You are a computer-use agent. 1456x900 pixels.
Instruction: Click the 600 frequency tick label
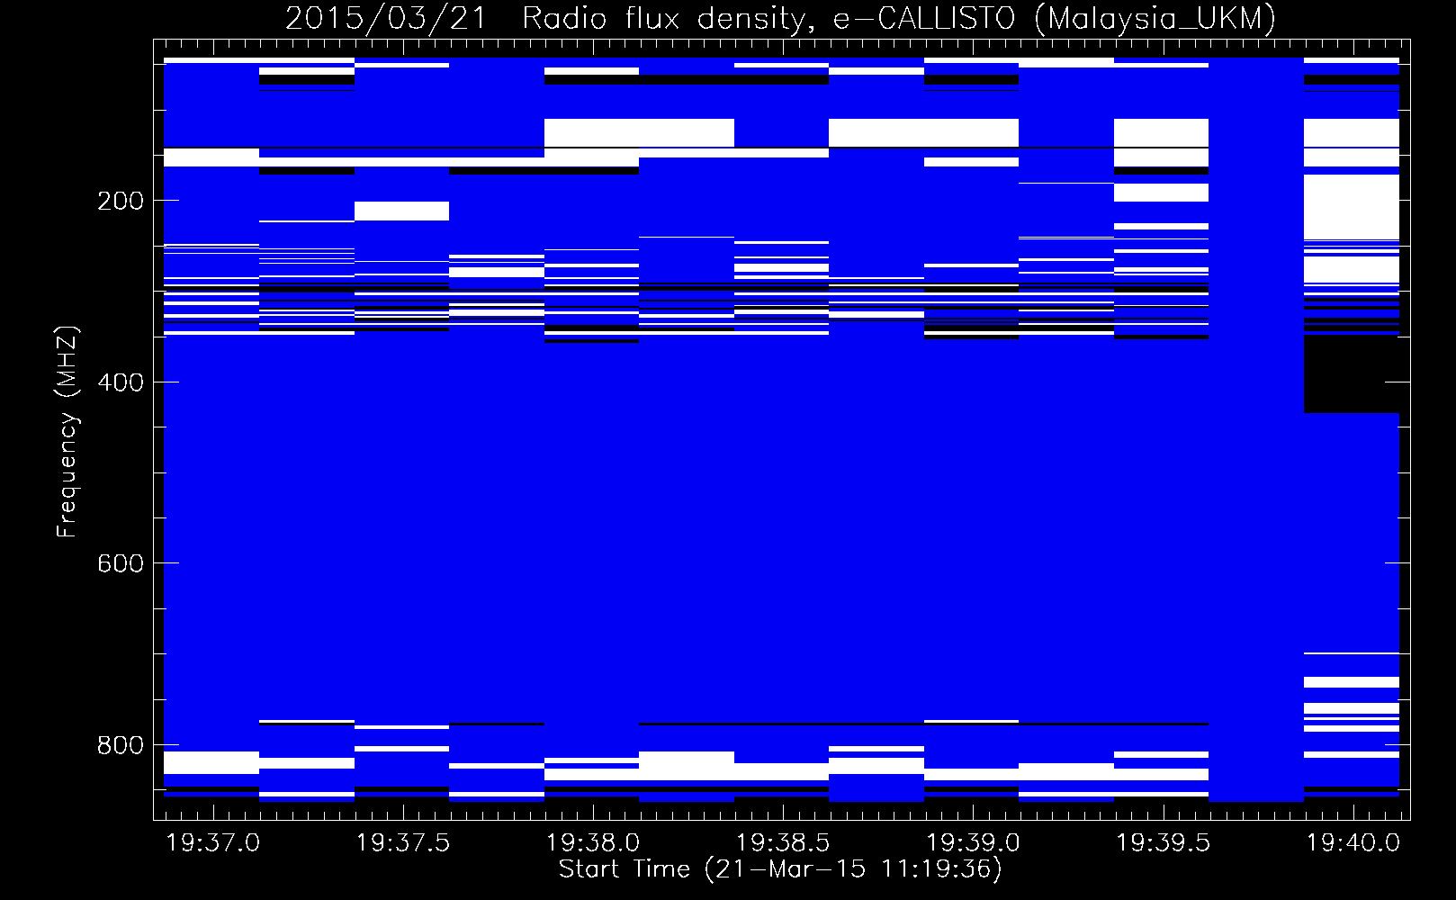pos(120,563)
